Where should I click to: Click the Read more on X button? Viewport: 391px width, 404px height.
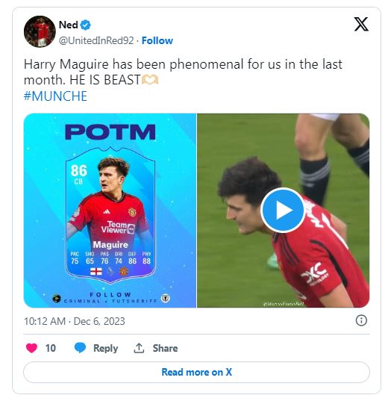[x=197, y=372]
